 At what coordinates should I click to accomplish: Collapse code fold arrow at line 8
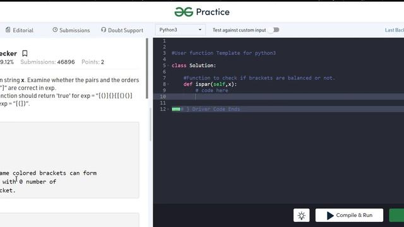coord(169,84)
